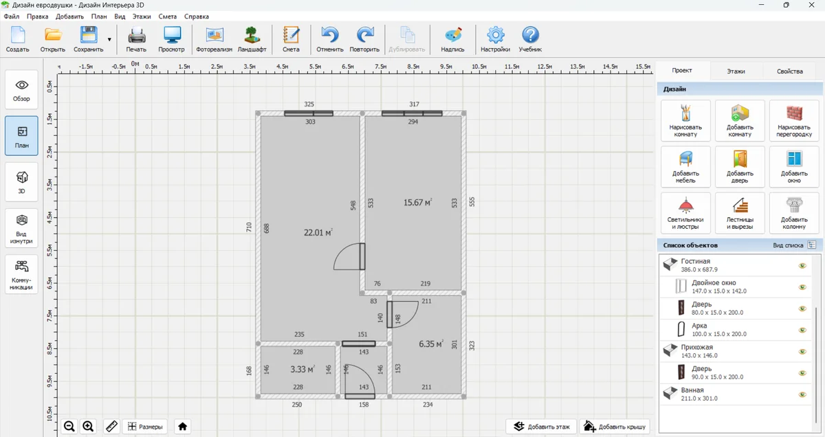
Task: Click Нарисовать комнату in the Дизайн panel
Action: coord(685,120)
